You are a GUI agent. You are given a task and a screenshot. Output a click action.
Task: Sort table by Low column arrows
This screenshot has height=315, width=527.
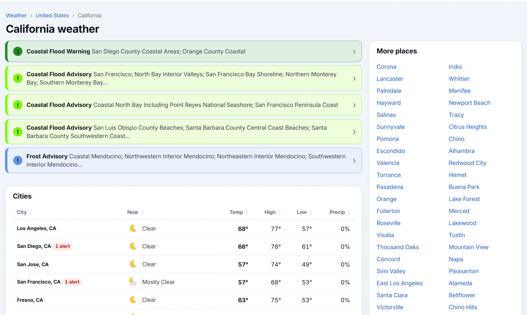tap(311, 212)
